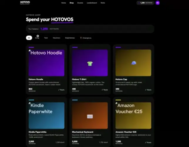This screenshot has width=189, height=147.
Task: Click the Amazon Voucher description text
Action: 133,136
